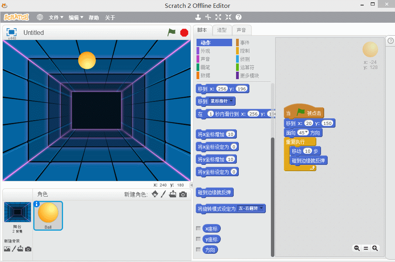Click the blocks palette vertical scrollbar
Screen dimensions: 395x262
pos(272,197)
